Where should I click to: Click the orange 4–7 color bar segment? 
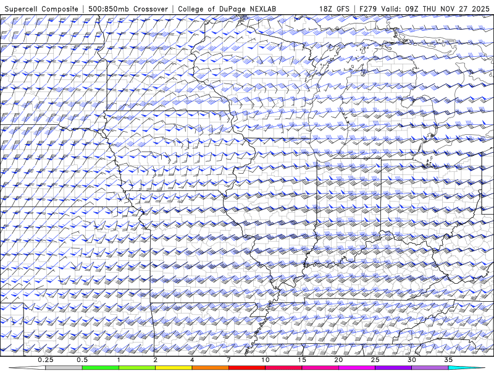pos(210,368)
